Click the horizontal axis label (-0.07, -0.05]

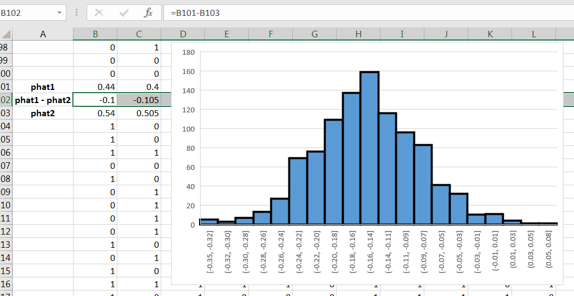pyautogui.click(x=442, y=251)
